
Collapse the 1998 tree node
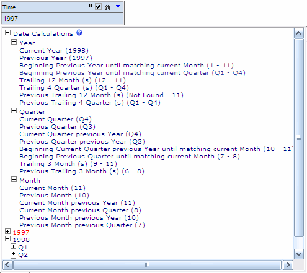point(7,239)
